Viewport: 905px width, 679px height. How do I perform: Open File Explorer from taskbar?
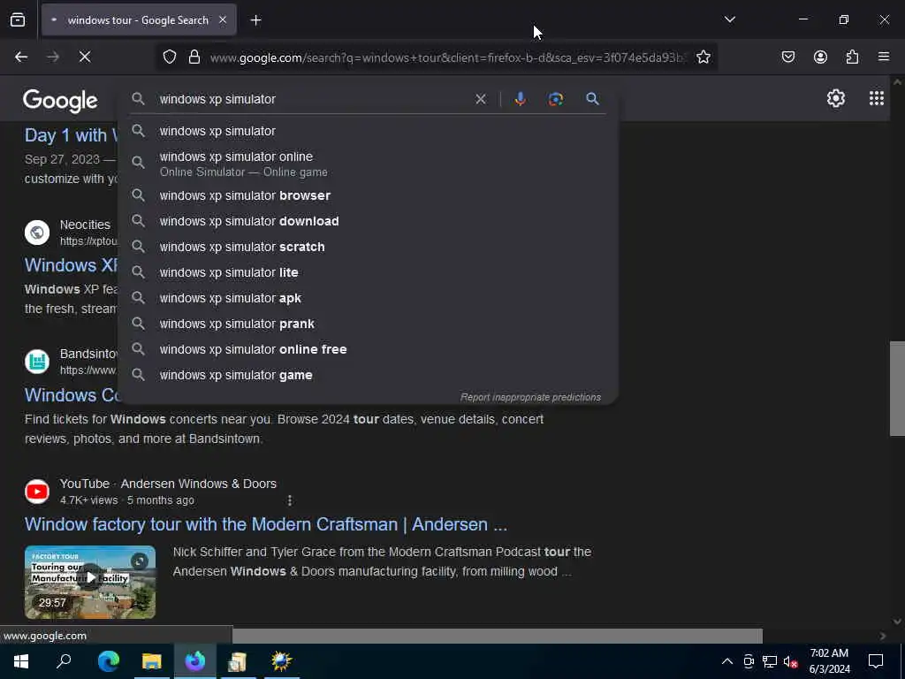[152, 661]
